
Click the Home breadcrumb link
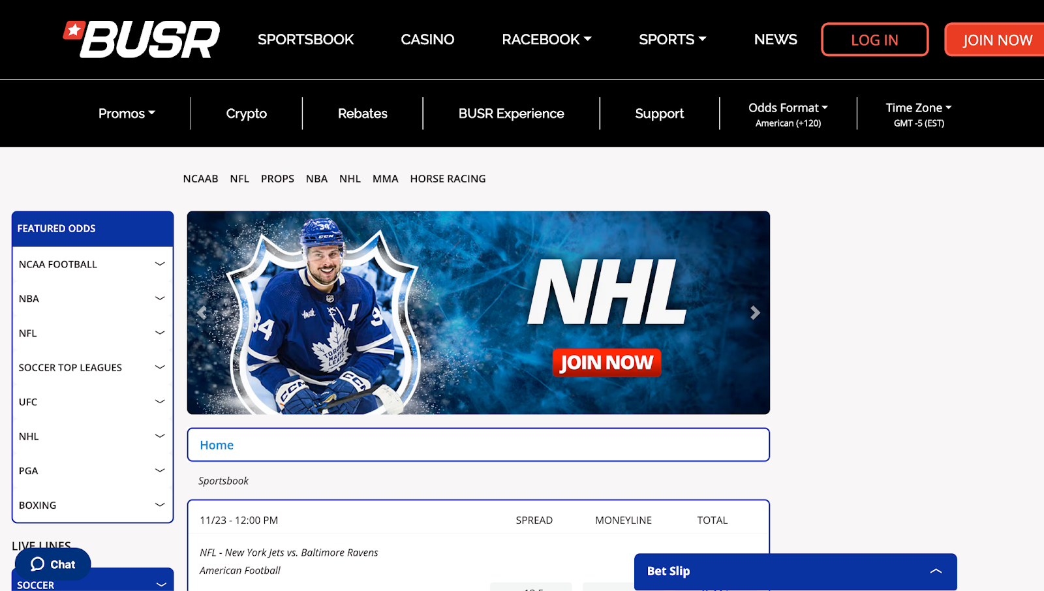[217, 445]
